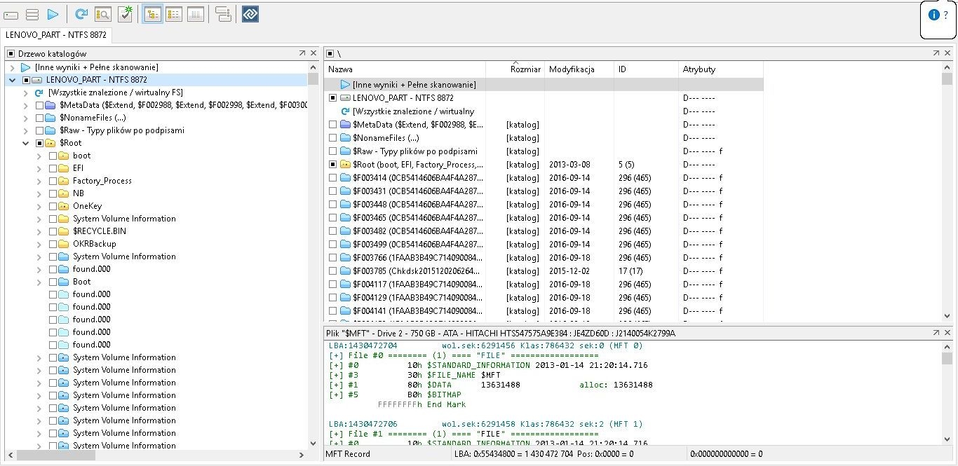958x466 pixels.
Task: Maximize the file list panel via arrow icon
Action: (936, 53)
